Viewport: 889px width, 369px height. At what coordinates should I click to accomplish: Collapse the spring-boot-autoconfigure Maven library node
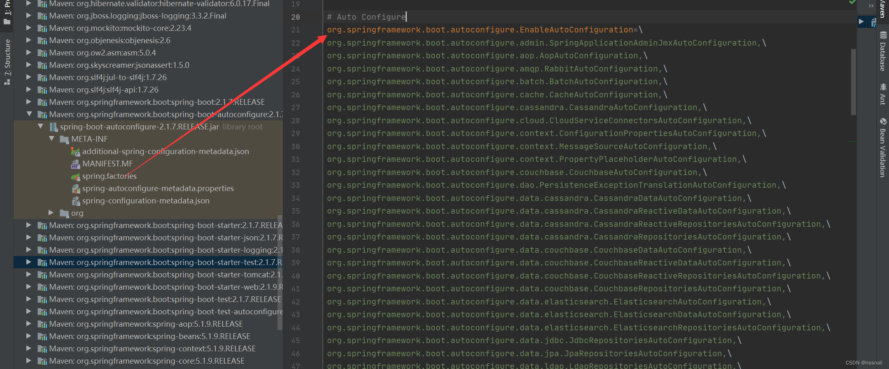(x=29, y=114)
